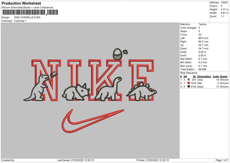Click the 'Created By:' footer label
This screenshot has height=163, width=230.
click(x=8, y=160)
